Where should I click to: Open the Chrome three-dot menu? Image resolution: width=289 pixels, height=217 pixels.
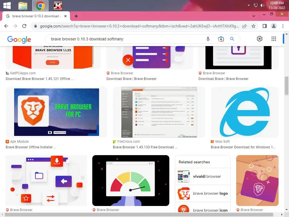point(283,26)
